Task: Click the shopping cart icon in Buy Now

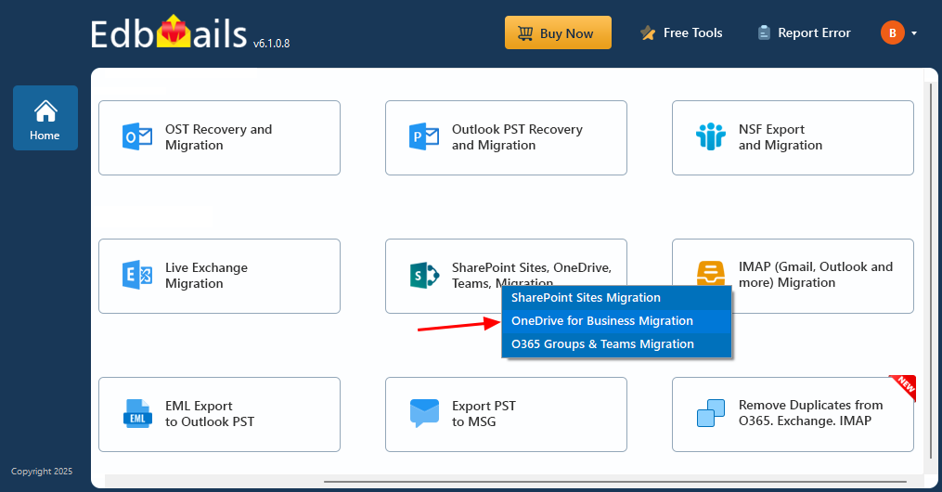Action: pyautogui.click(x=525, y=33)
